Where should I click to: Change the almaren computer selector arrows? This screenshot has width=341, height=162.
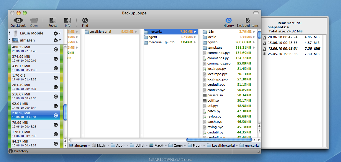coord(9,40)
